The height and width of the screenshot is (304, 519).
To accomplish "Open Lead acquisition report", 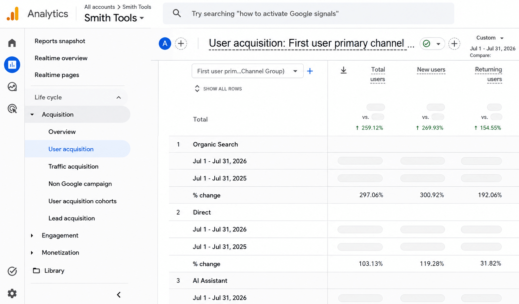I will 72,218.
